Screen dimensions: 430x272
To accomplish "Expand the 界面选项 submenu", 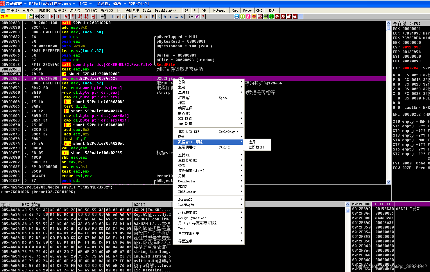I will [209, 241].
